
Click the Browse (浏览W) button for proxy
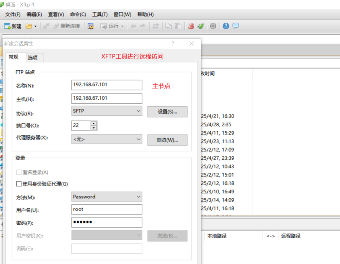(x=168, y=140)
